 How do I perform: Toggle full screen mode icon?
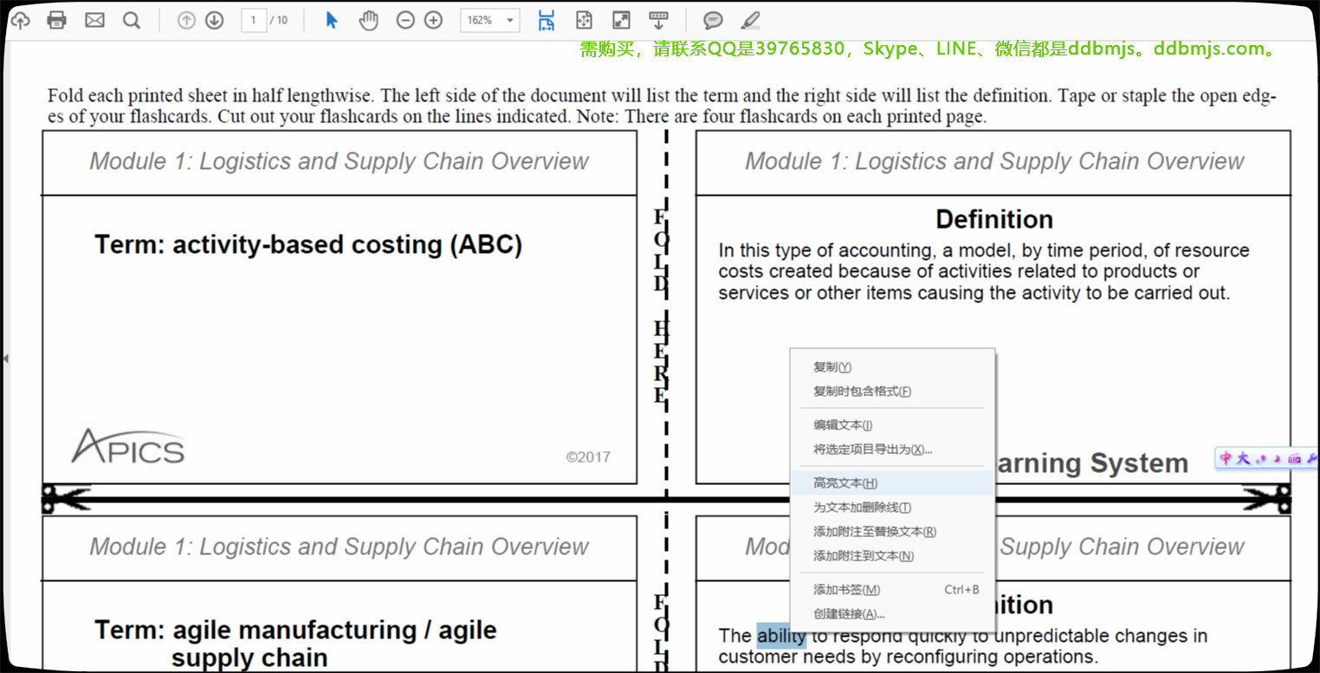tap(621, 20)
